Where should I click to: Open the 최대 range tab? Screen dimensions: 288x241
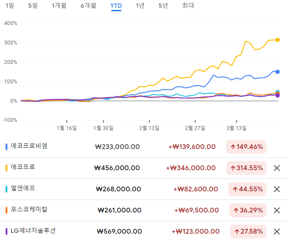coord(188,6)
